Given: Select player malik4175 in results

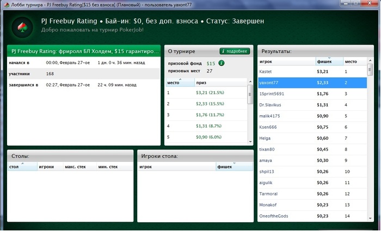Looking at the screenshot, I should [x=312, y=116].
